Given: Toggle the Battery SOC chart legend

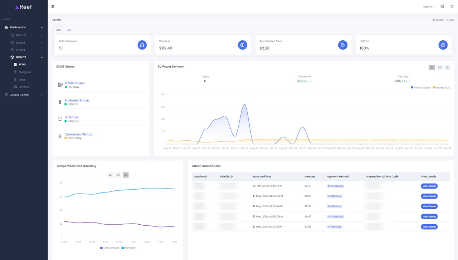Looking at the screenshot, I should tap(442, 87).
